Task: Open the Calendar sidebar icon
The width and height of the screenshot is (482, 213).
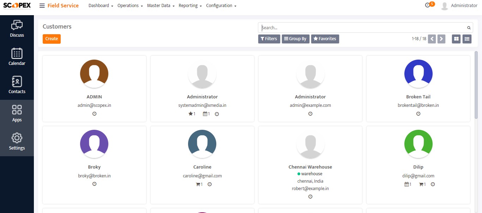Action: [17, 57]
